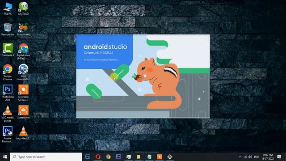The image size is (286, 161).
Task: Open the Action Center notifications
Action: (279, 157)
